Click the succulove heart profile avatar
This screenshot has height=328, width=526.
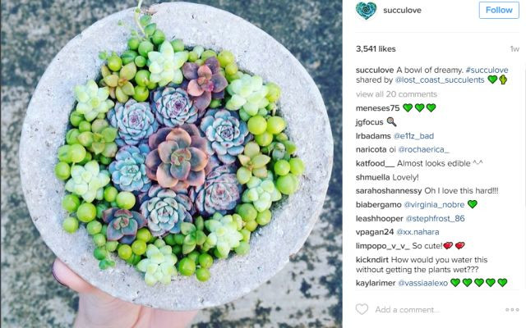tap(366, 10)
